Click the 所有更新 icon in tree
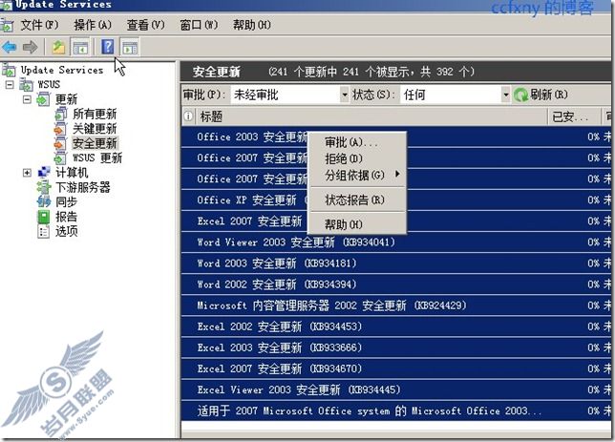The image size is (615, 442). [x=60, y=114]
